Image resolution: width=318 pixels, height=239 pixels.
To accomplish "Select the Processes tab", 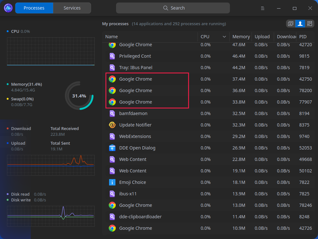I will click(34, 8).
